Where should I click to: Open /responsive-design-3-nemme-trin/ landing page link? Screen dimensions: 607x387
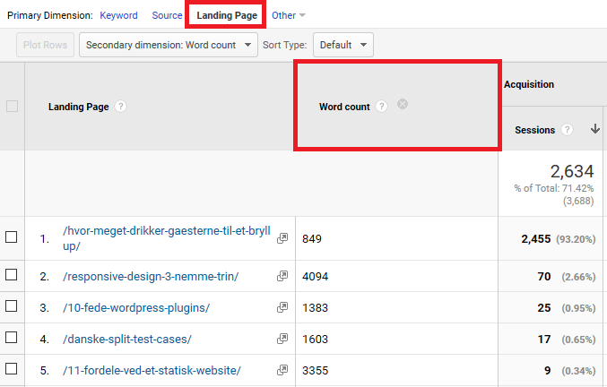pyautogui.click(x=150, y=277)
